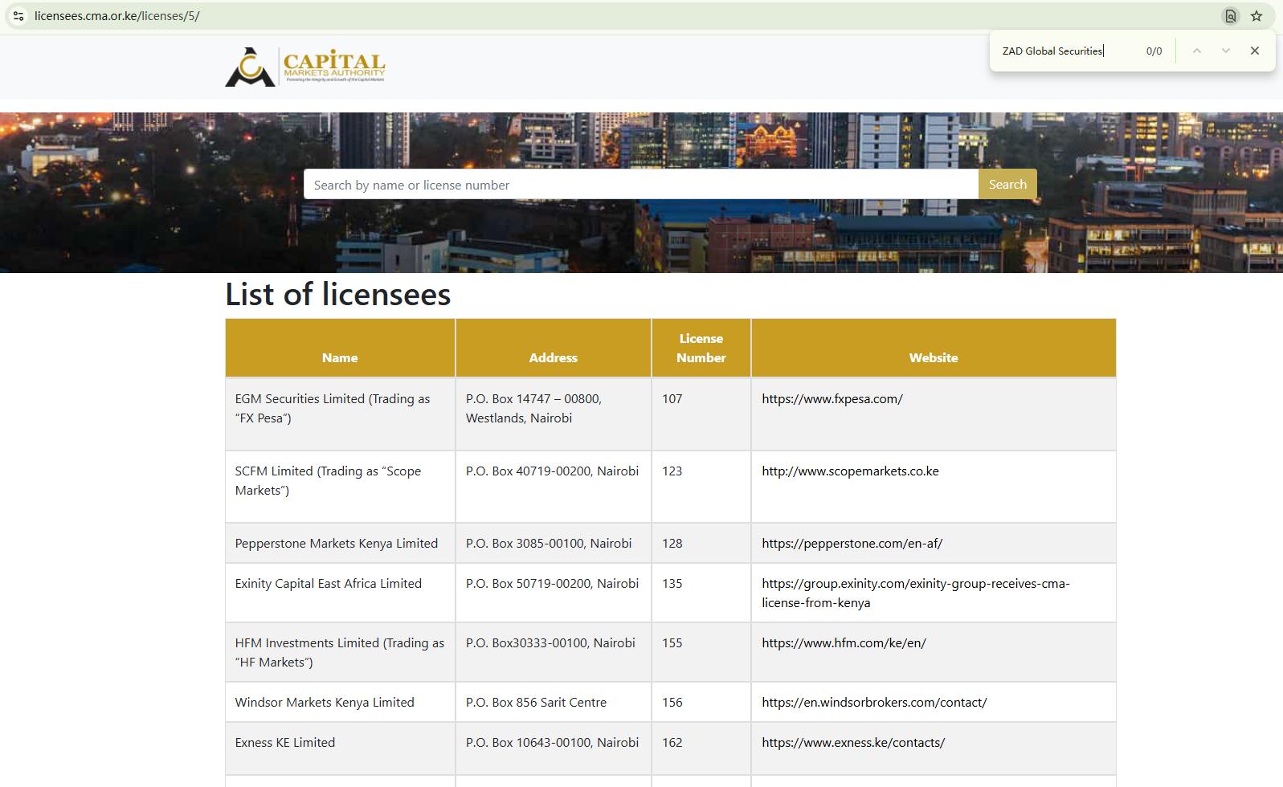
Task: Open the Exinity group website link
Action: click(914, 584)
